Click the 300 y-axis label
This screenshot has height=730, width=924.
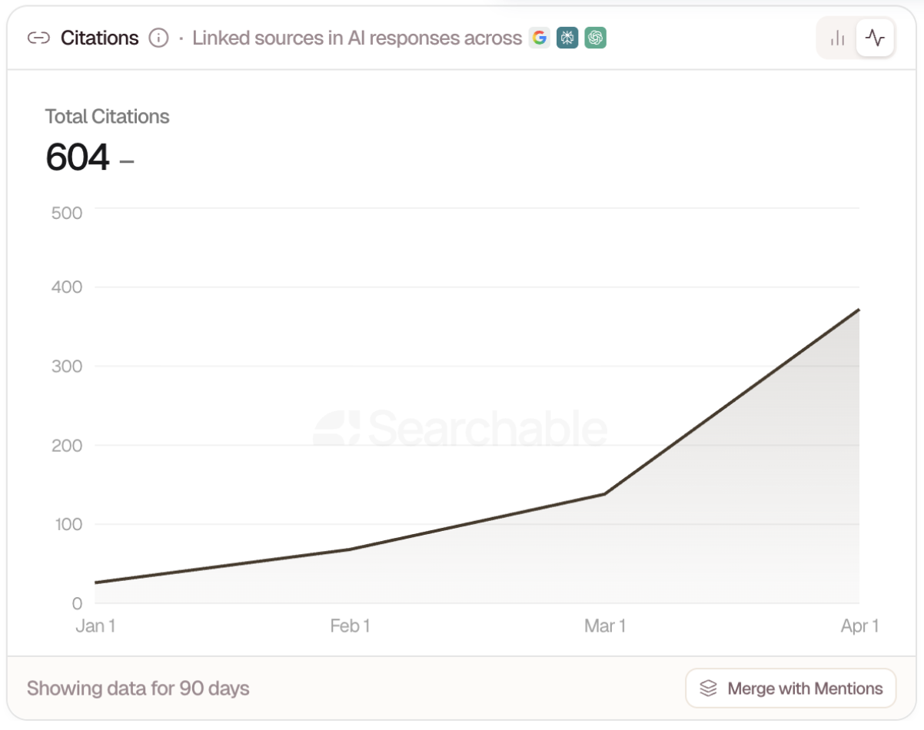pos(67,367)
